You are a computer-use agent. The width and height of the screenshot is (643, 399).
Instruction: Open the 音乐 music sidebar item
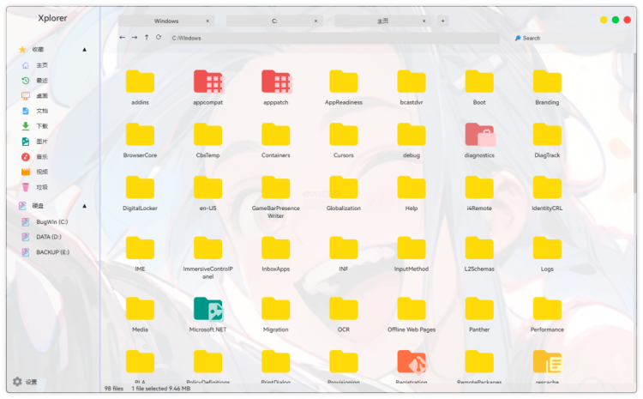(x=41, y=157)
